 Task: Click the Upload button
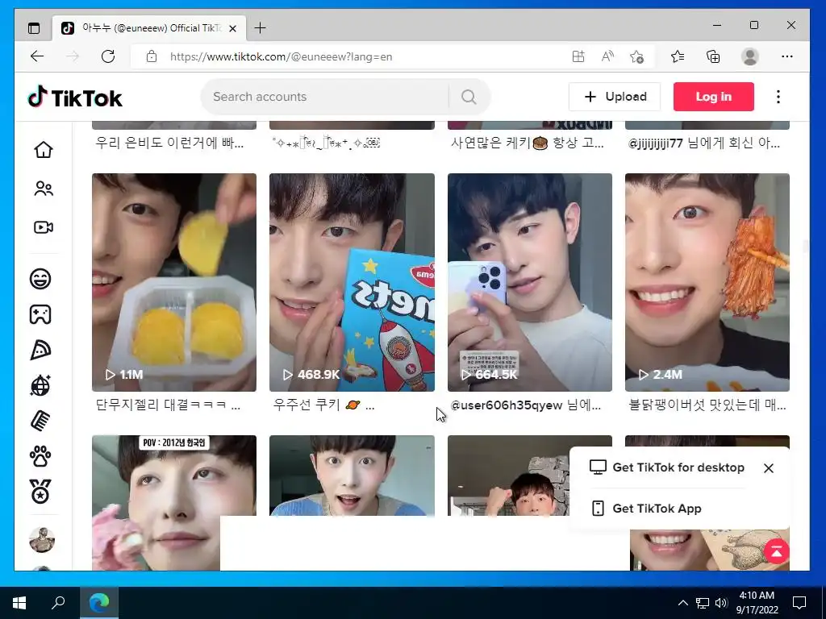614,97
